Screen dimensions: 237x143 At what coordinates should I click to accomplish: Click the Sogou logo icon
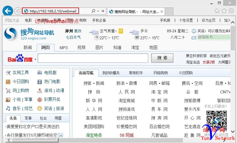11,34
